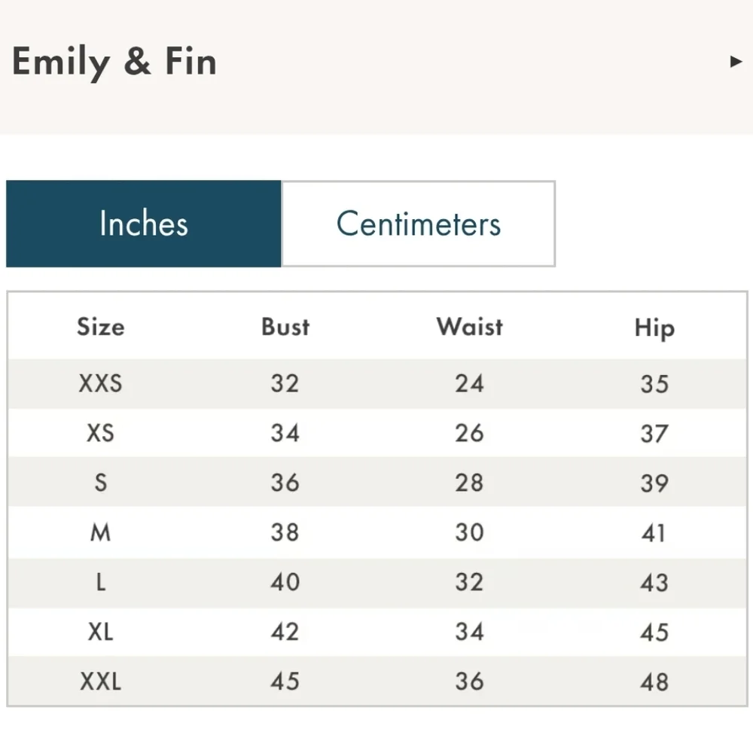
Task: Click the L size label
Action: pyautogui.click(x=100, y=582)
